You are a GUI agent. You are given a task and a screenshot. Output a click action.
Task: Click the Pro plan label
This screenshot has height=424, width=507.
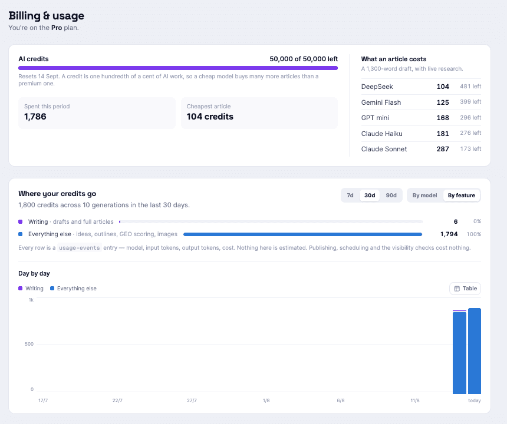[x=57, y=28]
